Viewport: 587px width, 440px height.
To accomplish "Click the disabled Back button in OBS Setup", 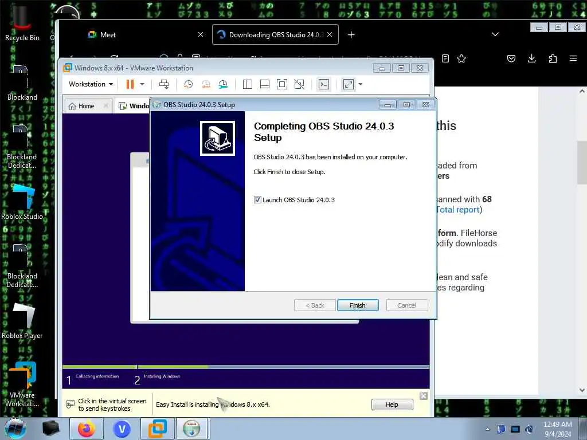I will [315, 305].
